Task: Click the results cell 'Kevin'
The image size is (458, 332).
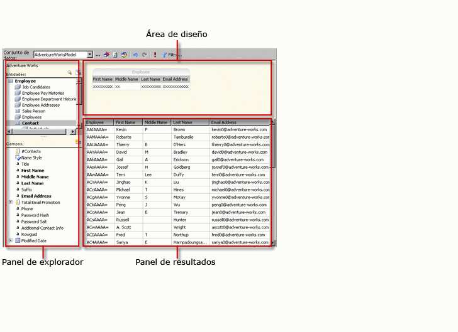Action: pyautogui.click(x=121, y=129)
